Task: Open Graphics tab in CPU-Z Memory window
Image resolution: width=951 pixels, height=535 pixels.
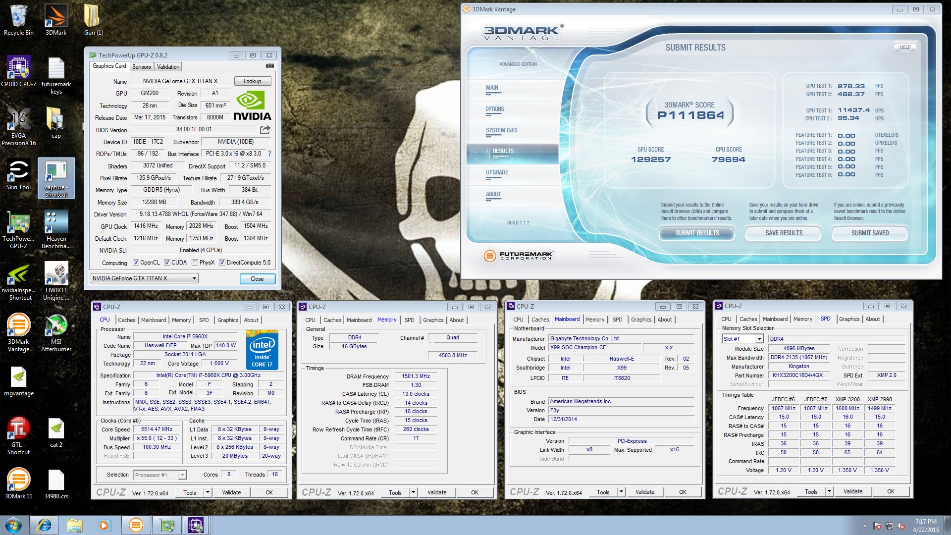Action: (433, 320)
